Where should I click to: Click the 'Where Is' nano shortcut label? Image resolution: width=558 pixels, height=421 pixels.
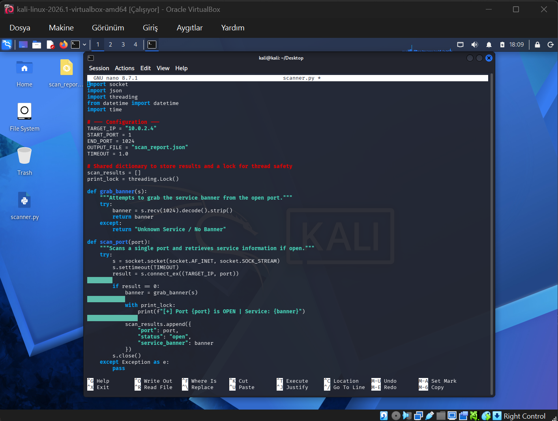204,381
